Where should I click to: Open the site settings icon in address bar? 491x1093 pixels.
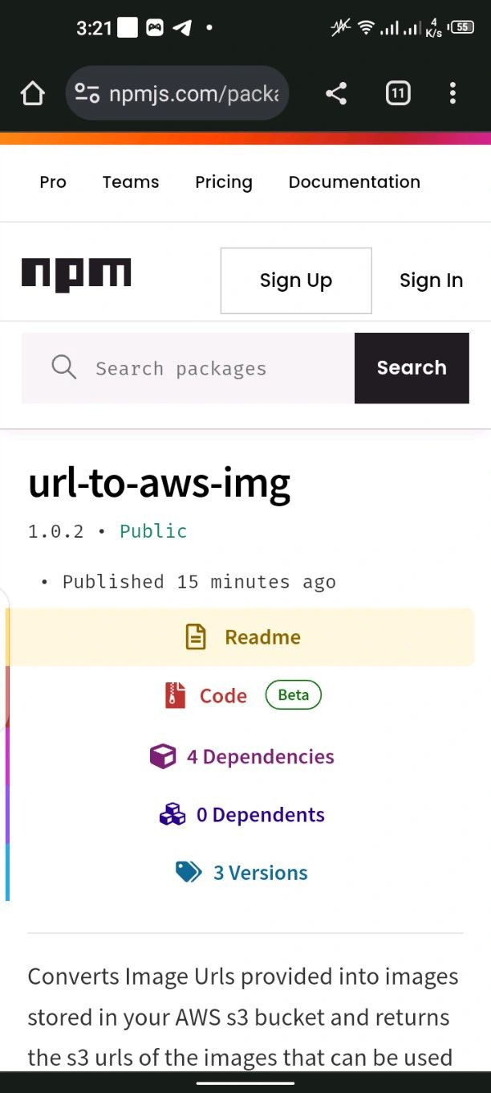click(87, 94)
